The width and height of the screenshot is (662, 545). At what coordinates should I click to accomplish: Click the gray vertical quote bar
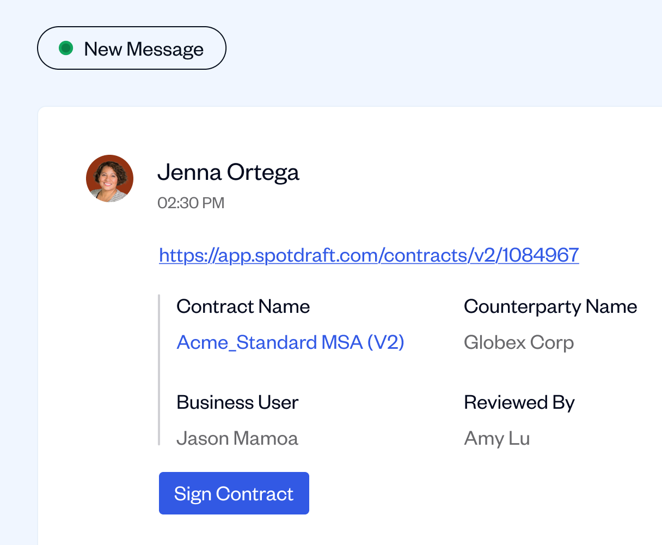(159, 371)
